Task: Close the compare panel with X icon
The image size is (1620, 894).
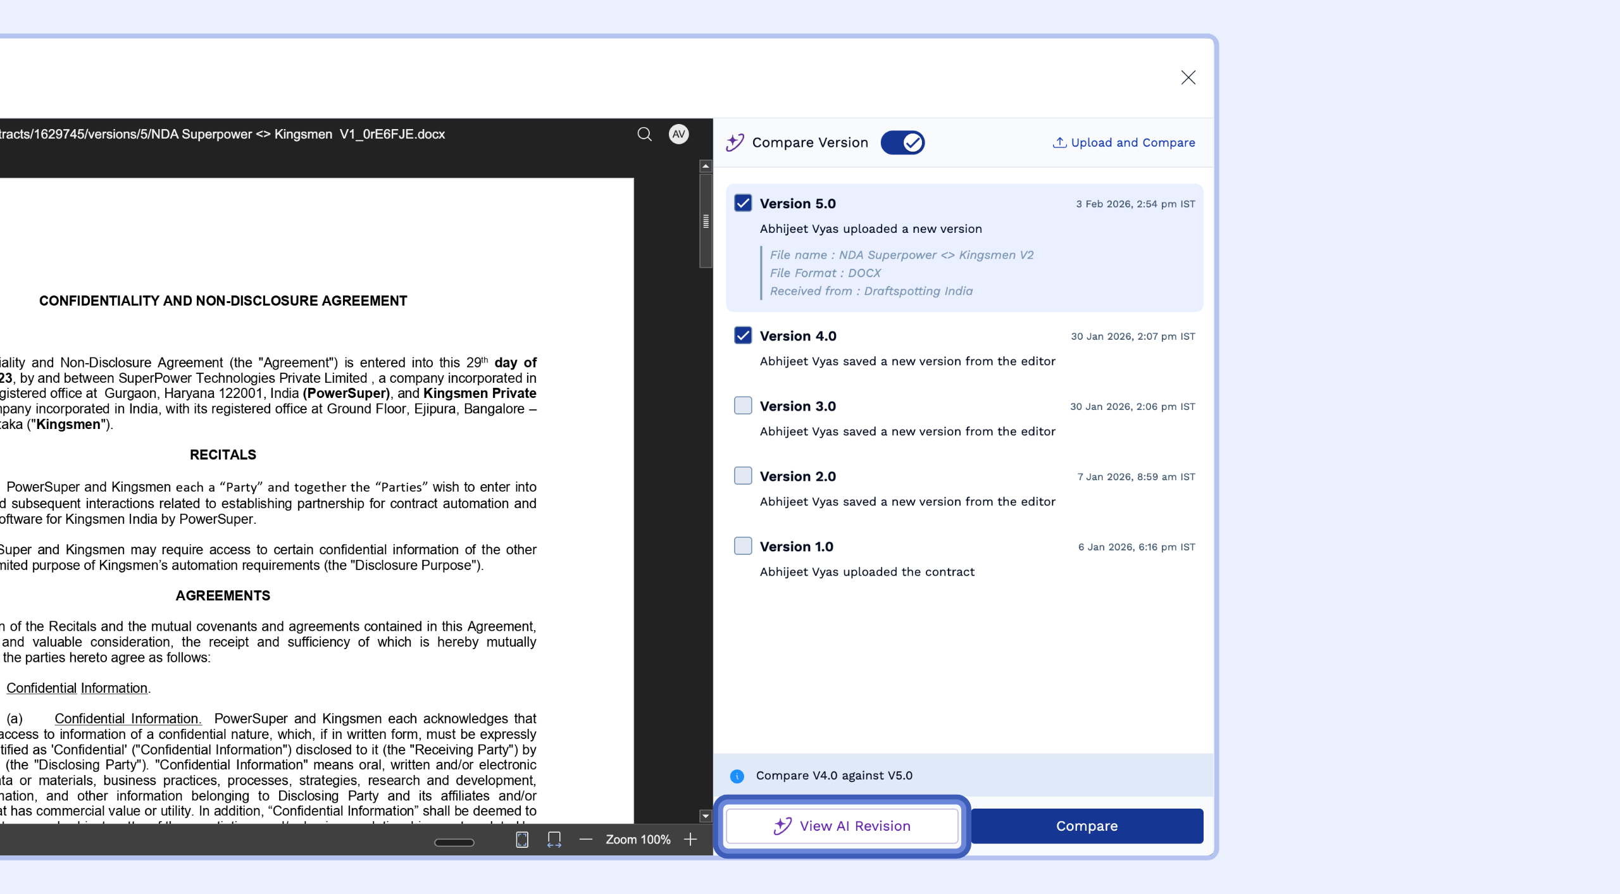Action: (1188, 77)
